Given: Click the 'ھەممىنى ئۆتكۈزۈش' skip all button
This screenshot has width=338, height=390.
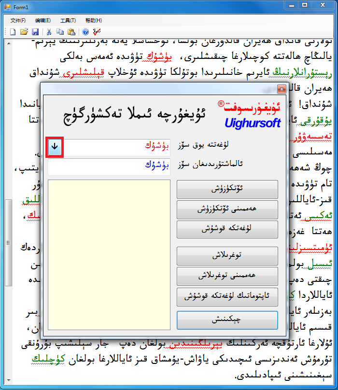Looking at the screenshot, I should click(x=227, y=209).
